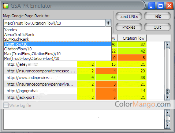Screen dimensions: 175x133
Task: Click the Load URLs button
Action: [129, 17]
